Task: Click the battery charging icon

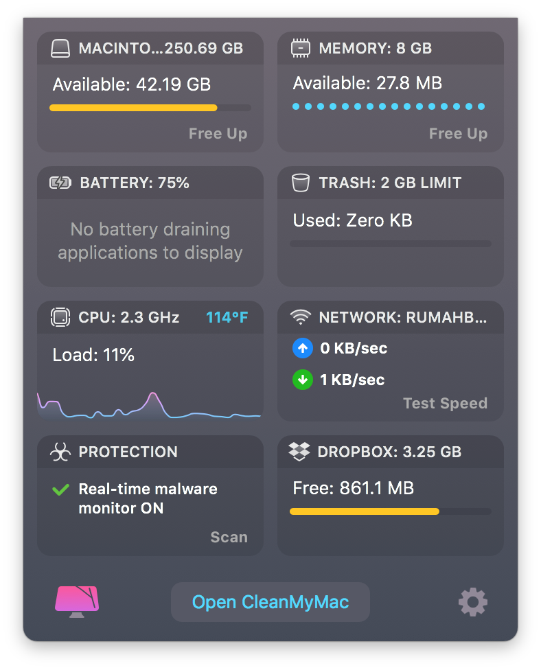Action: click(60, 183)
